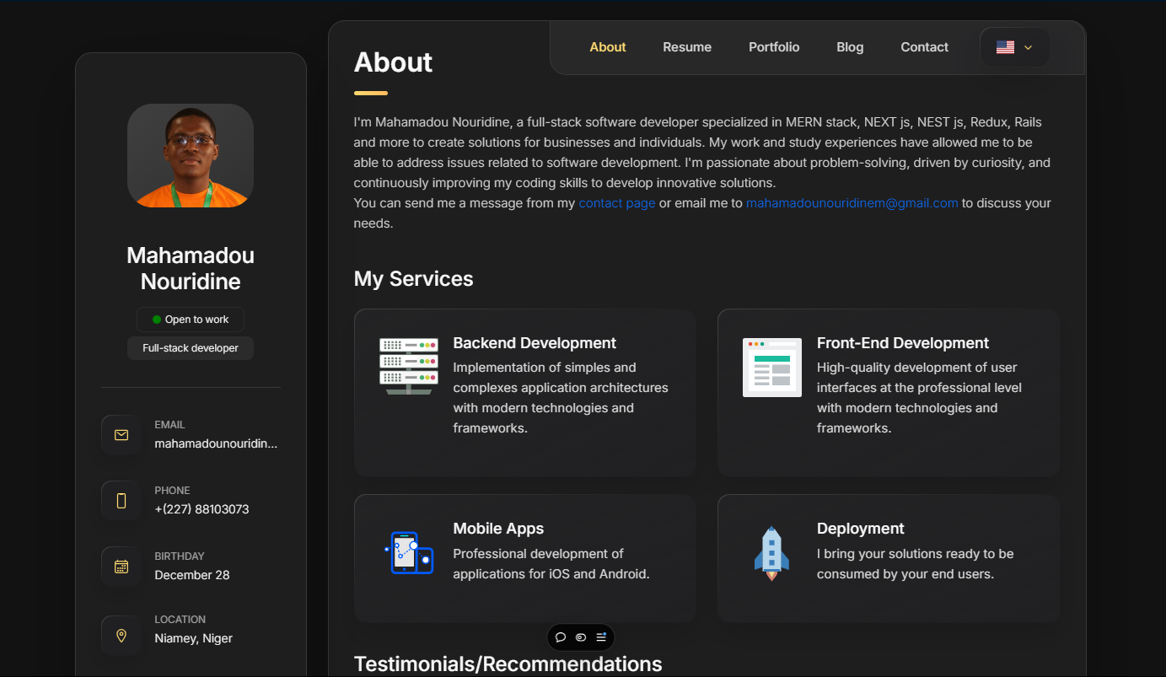The height and width of the screenshot is (677, 1166).
Task: Open the menu icon in floating toolbar
Action: click(x=601, y=637)
